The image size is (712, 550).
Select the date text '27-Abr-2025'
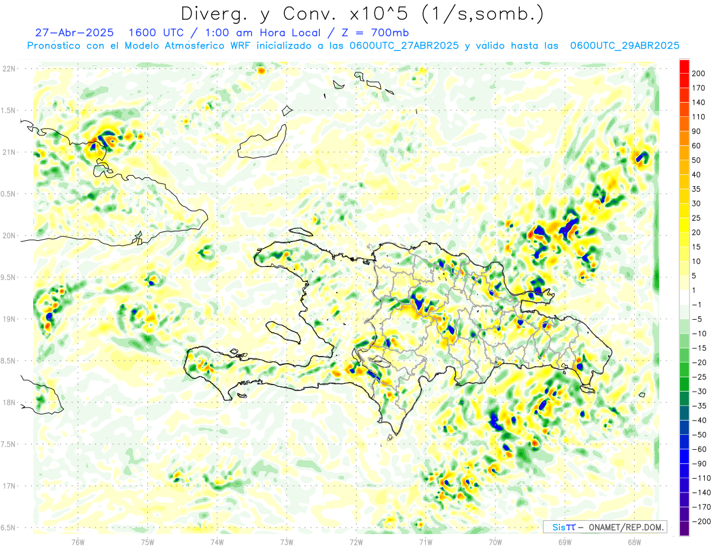[75, 33]
